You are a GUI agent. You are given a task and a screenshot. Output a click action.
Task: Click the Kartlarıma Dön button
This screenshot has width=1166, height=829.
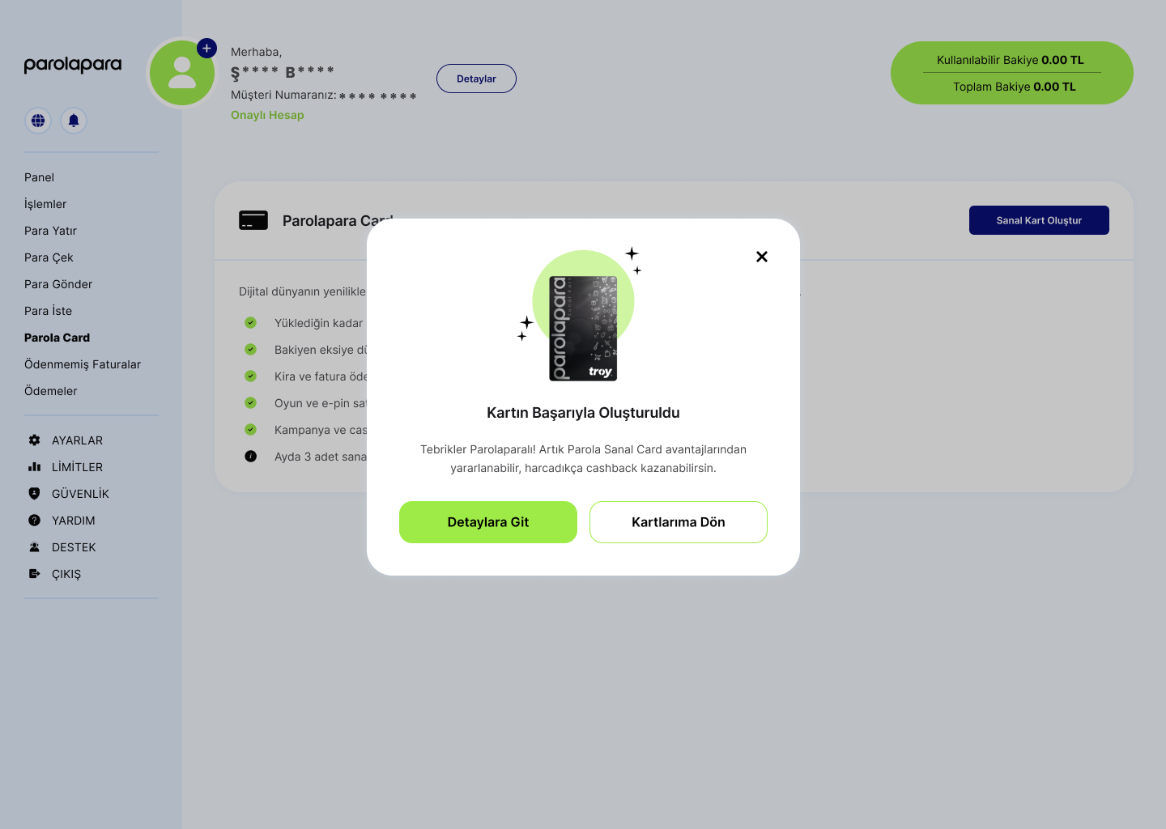coord(679,522)
